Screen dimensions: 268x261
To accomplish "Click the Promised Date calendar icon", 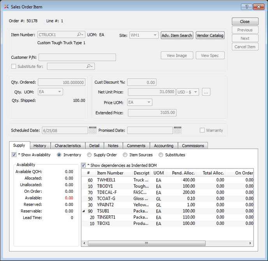I will pos(177,130).
